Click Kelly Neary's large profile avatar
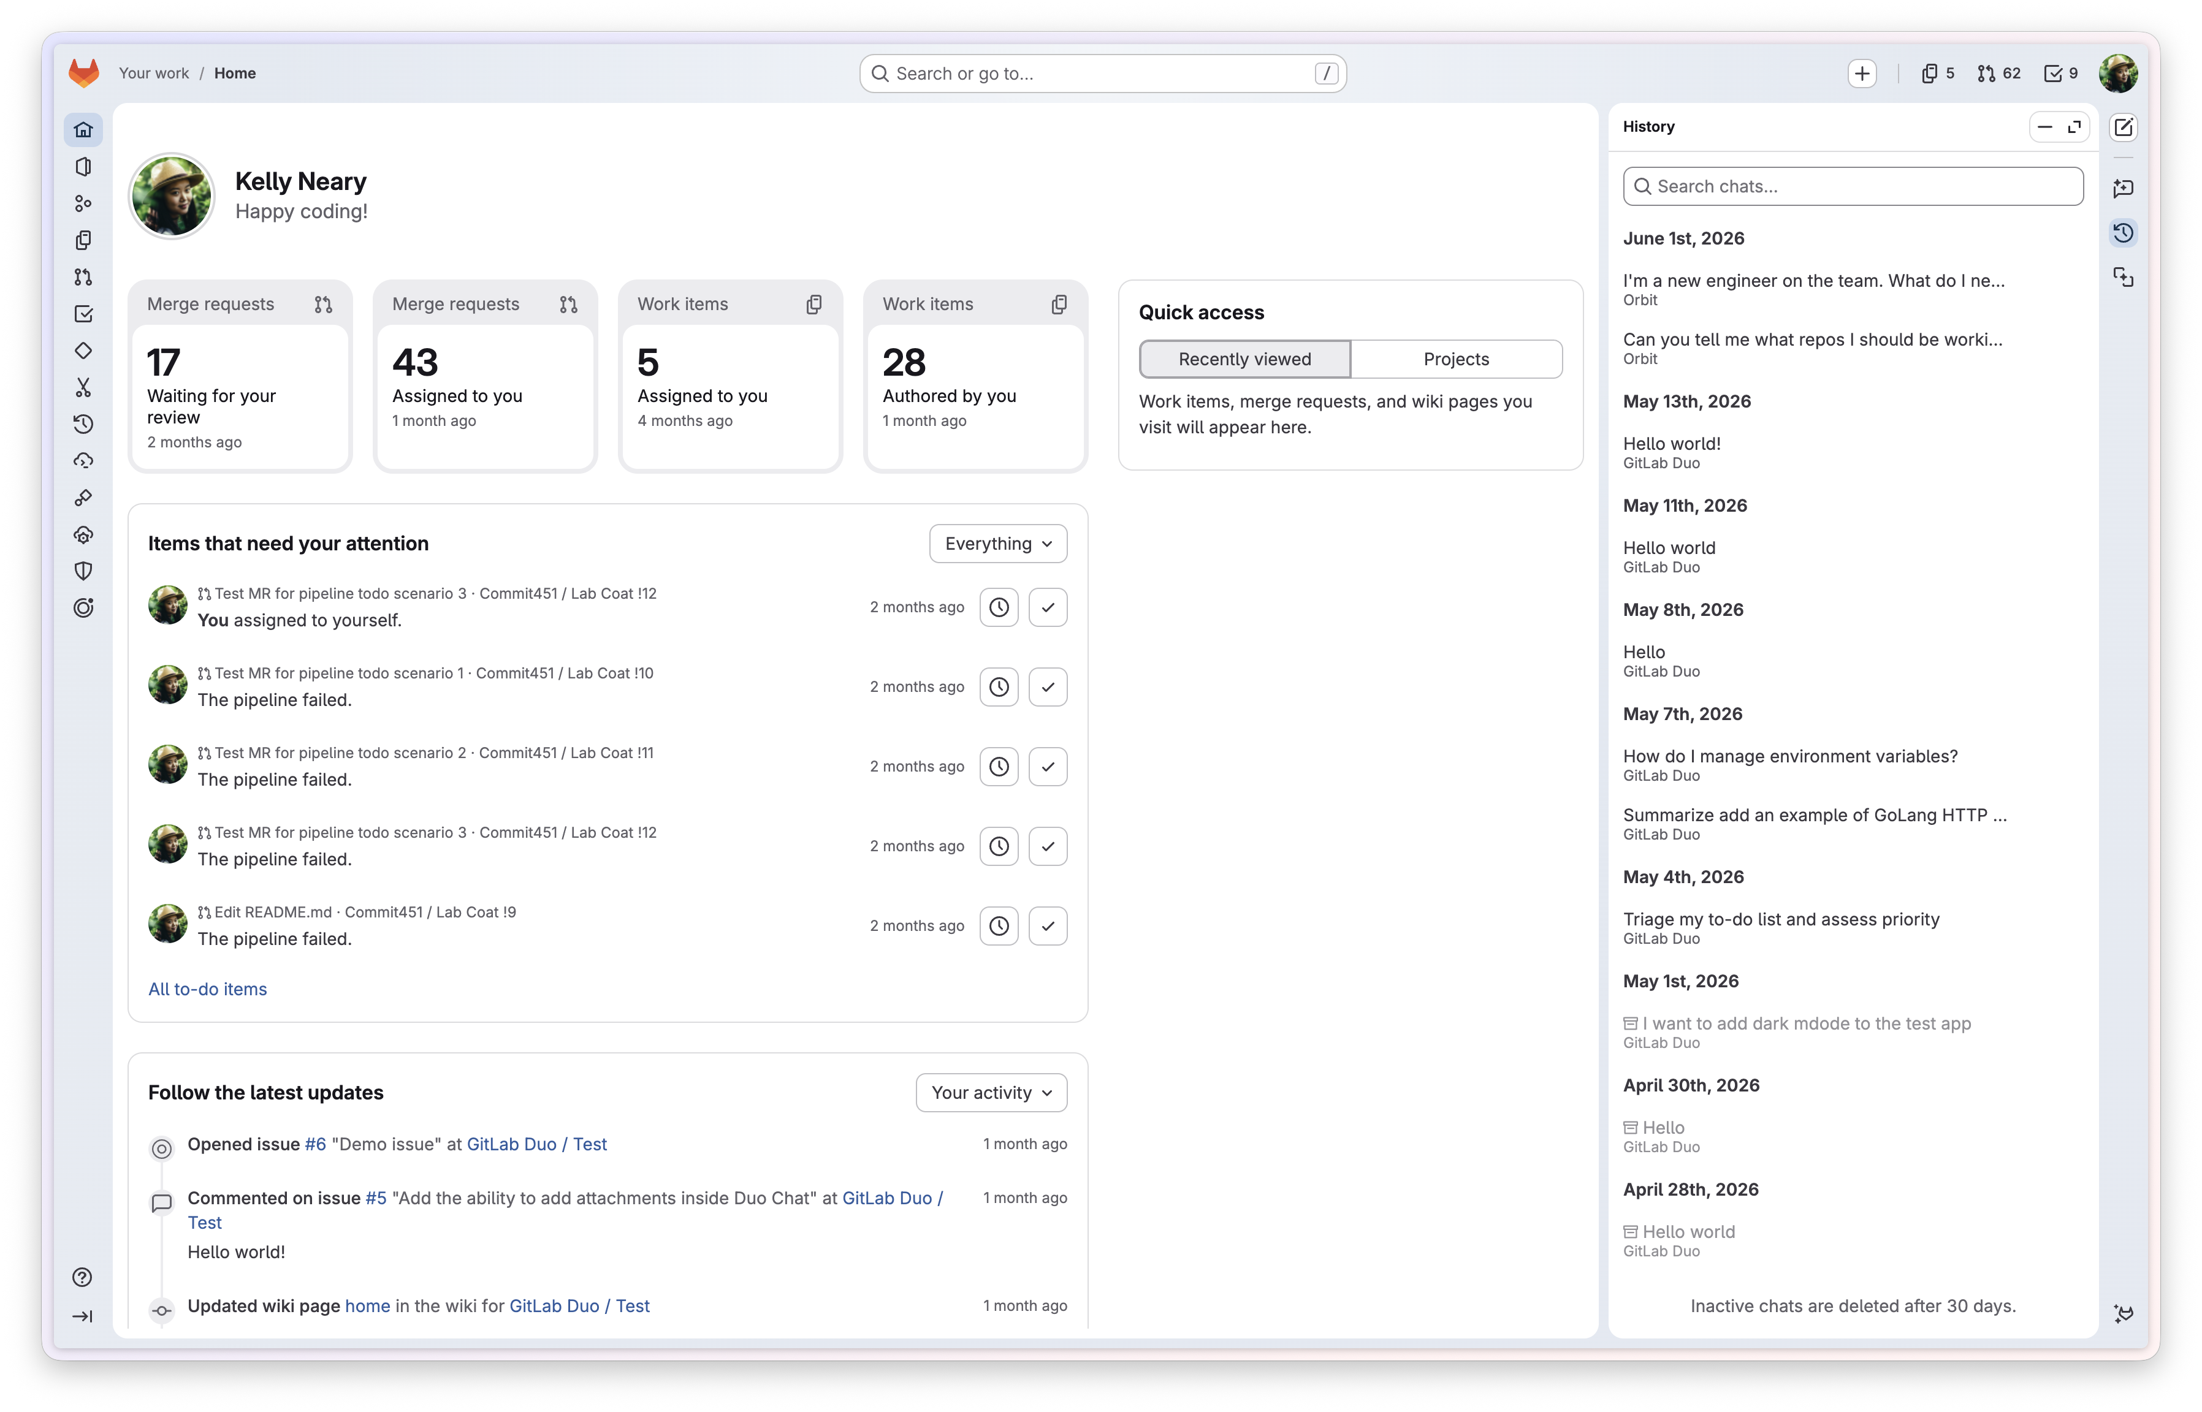 (x=172, y=196)
